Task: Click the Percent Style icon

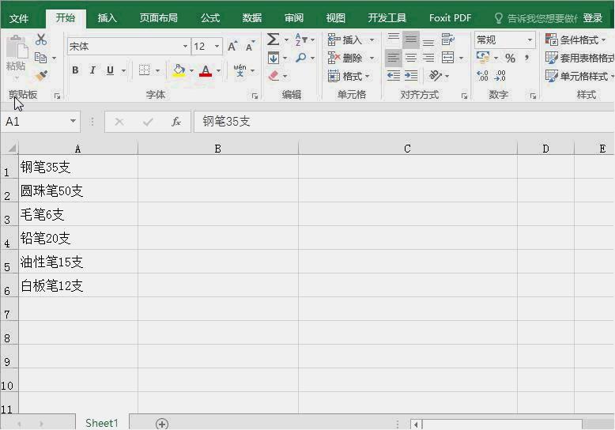Action: coord(510,58)
